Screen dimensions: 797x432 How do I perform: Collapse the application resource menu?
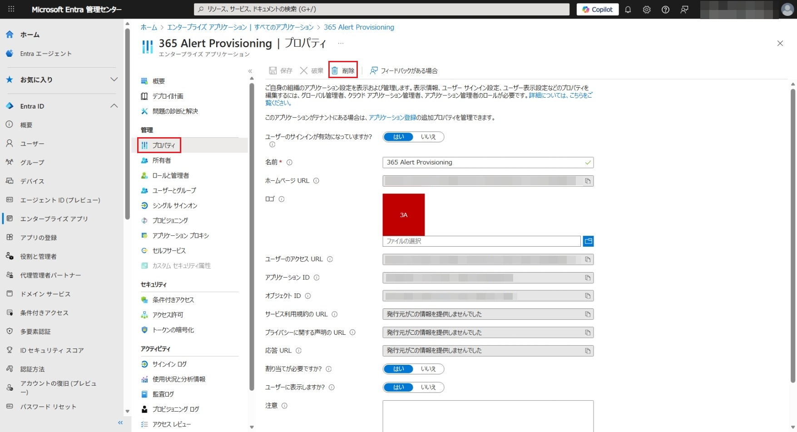tap(250, 71)
